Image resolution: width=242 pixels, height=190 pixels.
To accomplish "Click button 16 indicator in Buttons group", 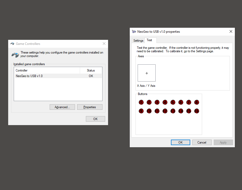I will click(197, 111).
